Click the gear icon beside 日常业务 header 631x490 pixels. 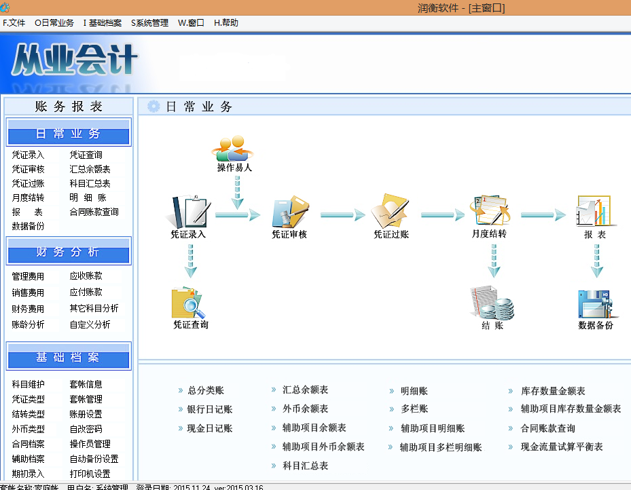point(154,106)
